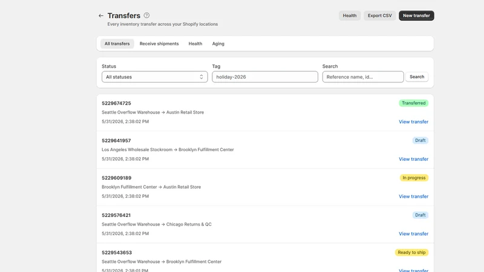Export transfers with Export CSV button

(380, 16)
